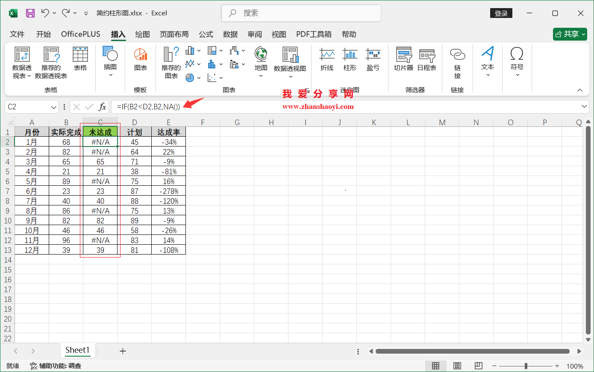Click the 登录 (Sign in) button
594x372 pixels.
(501, 13)
